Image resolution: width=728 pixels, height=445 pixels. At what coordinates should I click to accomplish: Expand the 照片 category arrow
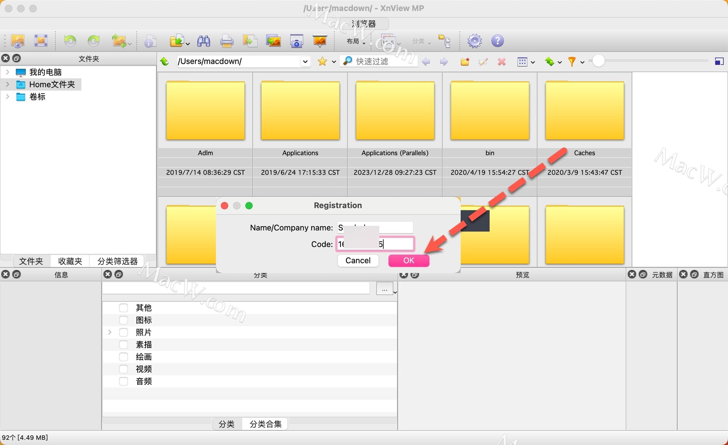tap(110, 332)
